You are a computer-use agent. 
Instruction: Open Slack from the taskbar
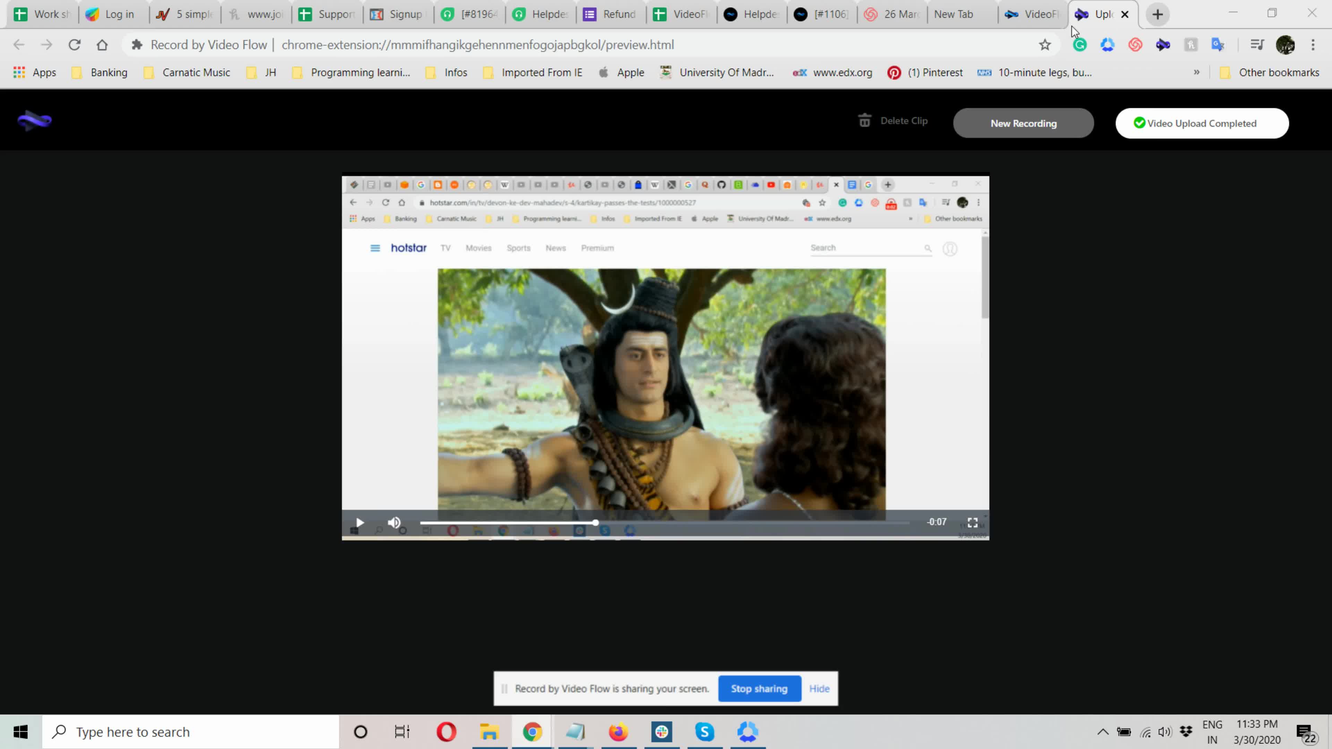[662, 732]
